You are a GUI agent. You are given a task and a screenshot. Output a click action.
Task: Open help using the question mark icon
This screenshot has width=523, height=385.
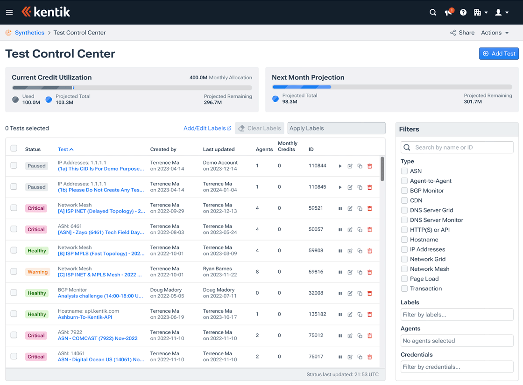tap(463, 12)
